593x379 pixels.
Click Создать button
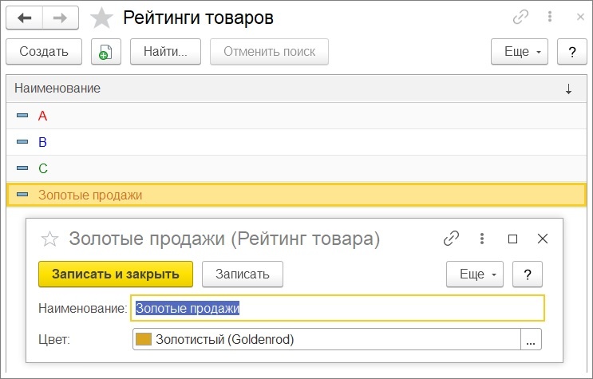(44, 51)
